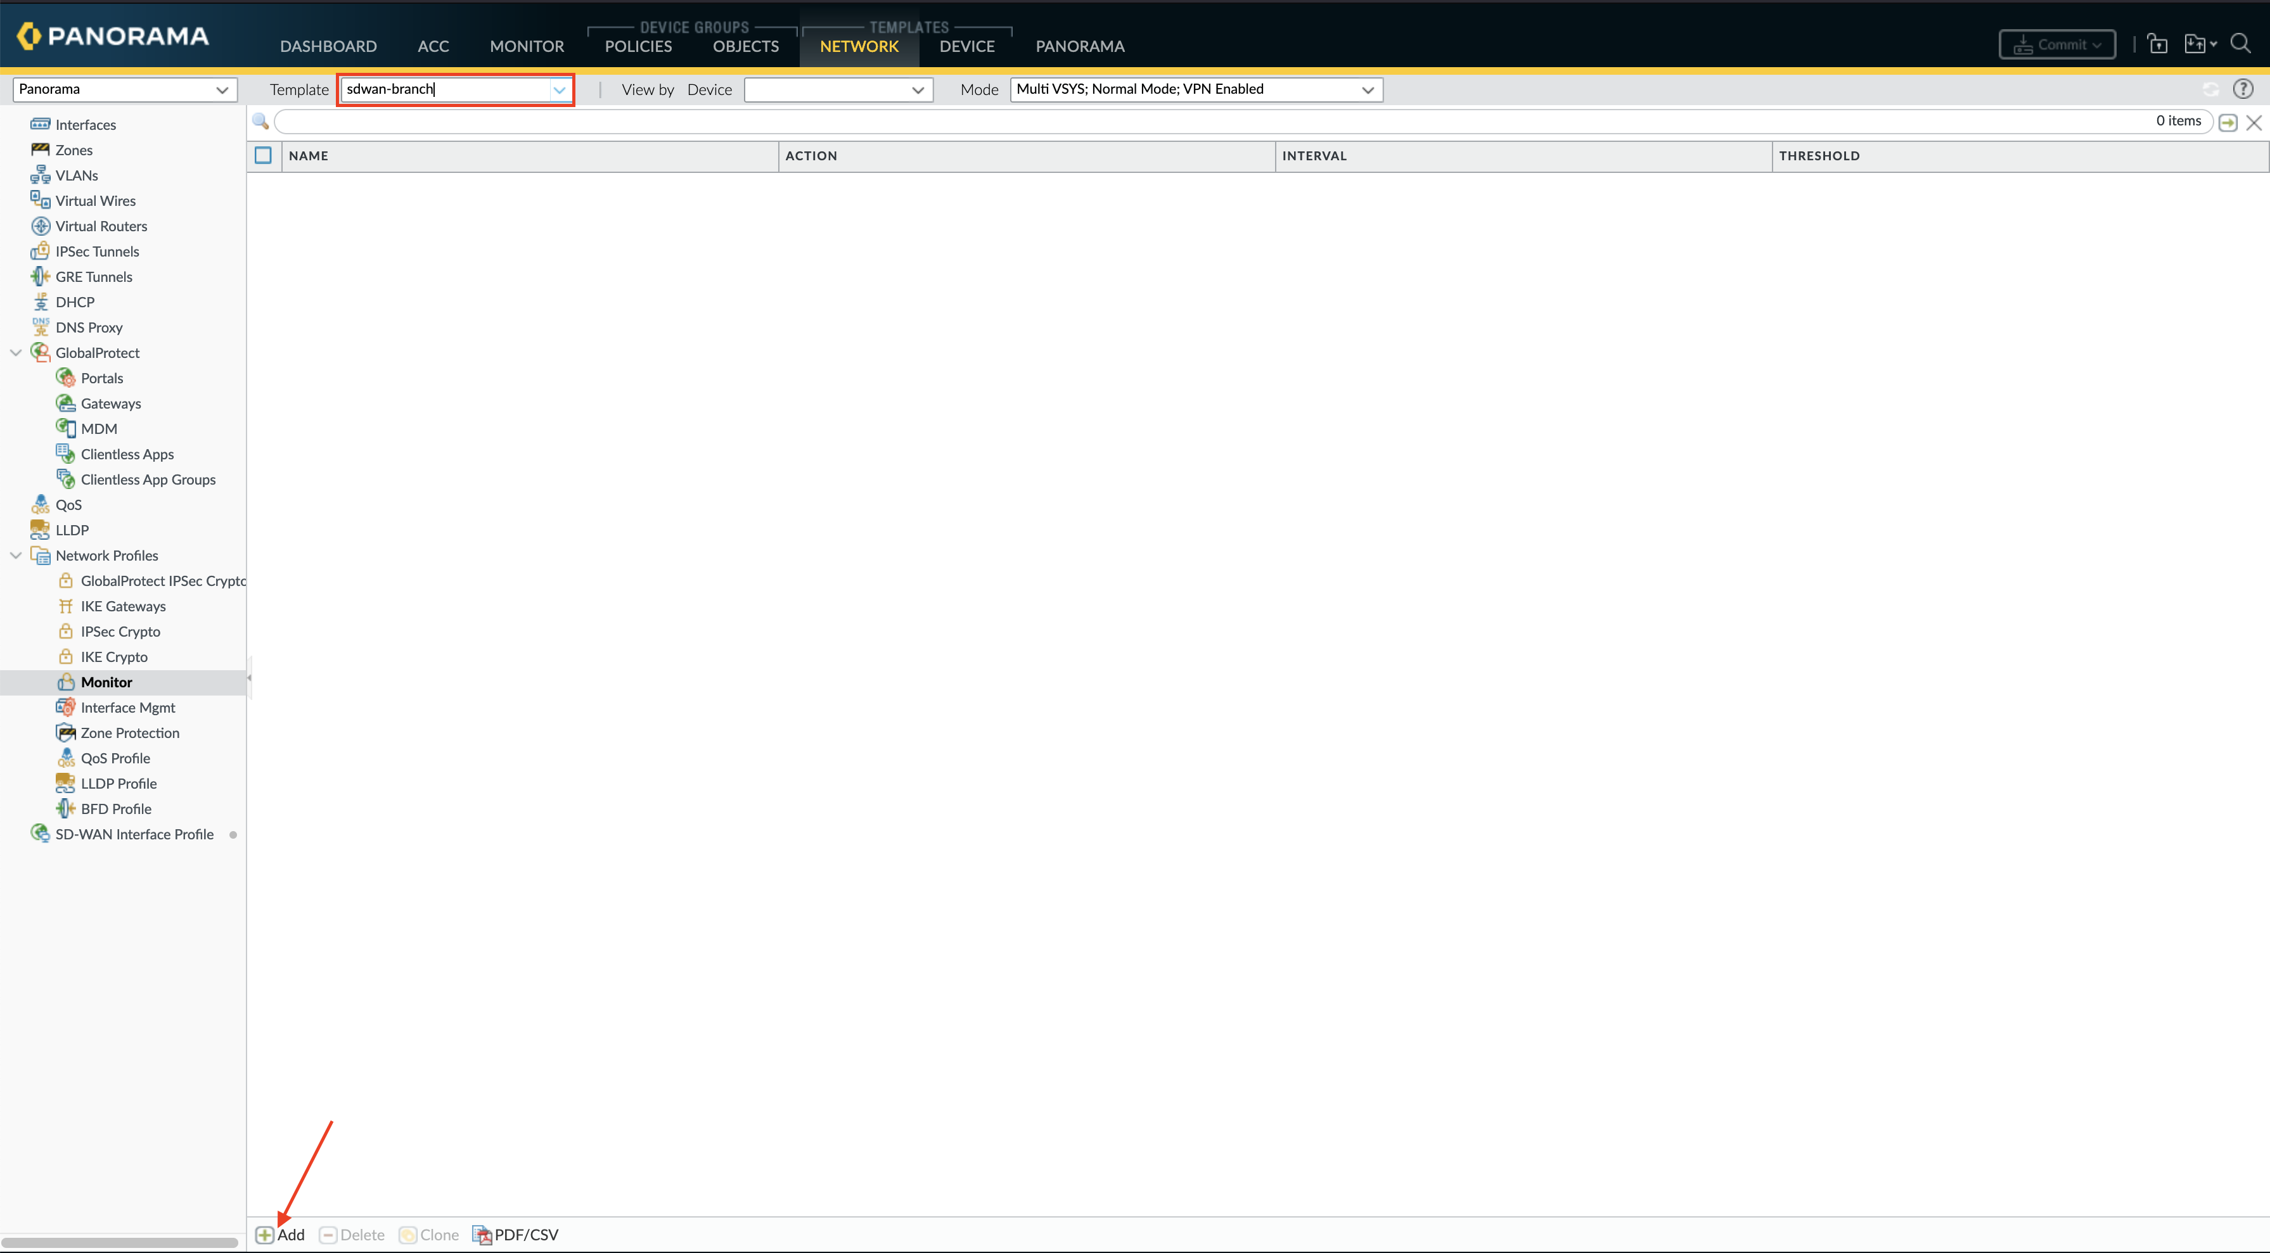Select GlobalProtect Portals
The height and width of the screenshot is (1253, 2270).
(101, 377)
